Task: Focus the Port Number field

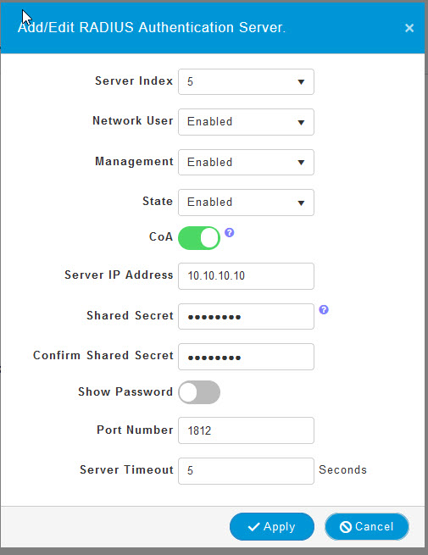Action: coord(246,430)
